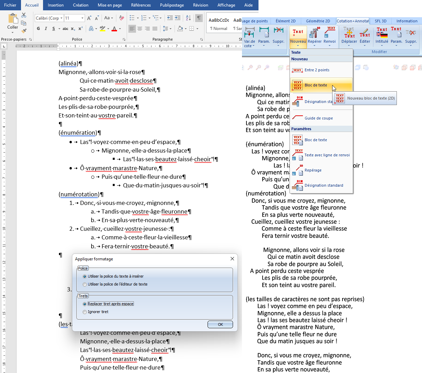Select 'Utiliser la police de l'éditeur de texte'
The width and height of the screenshot is (422, 373).
pyautogui.click(x=115, y=284)
